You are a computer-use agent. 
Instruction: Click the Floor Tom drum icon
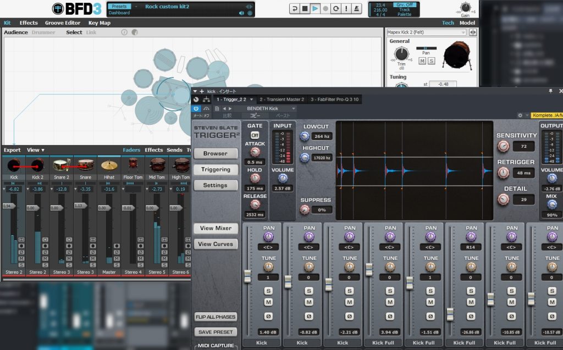click(x=133, y=164)
